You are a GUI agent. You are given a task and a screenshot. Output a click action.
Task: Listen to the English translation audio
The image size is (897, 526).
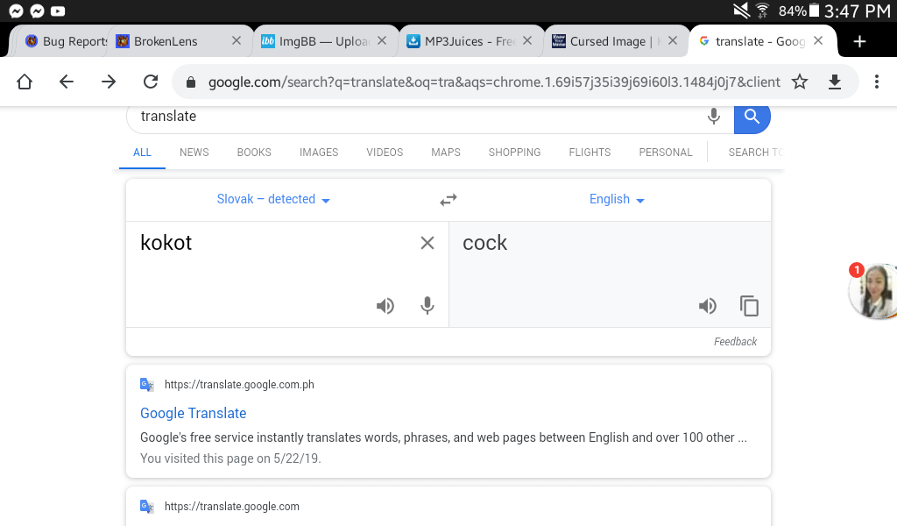708,306
